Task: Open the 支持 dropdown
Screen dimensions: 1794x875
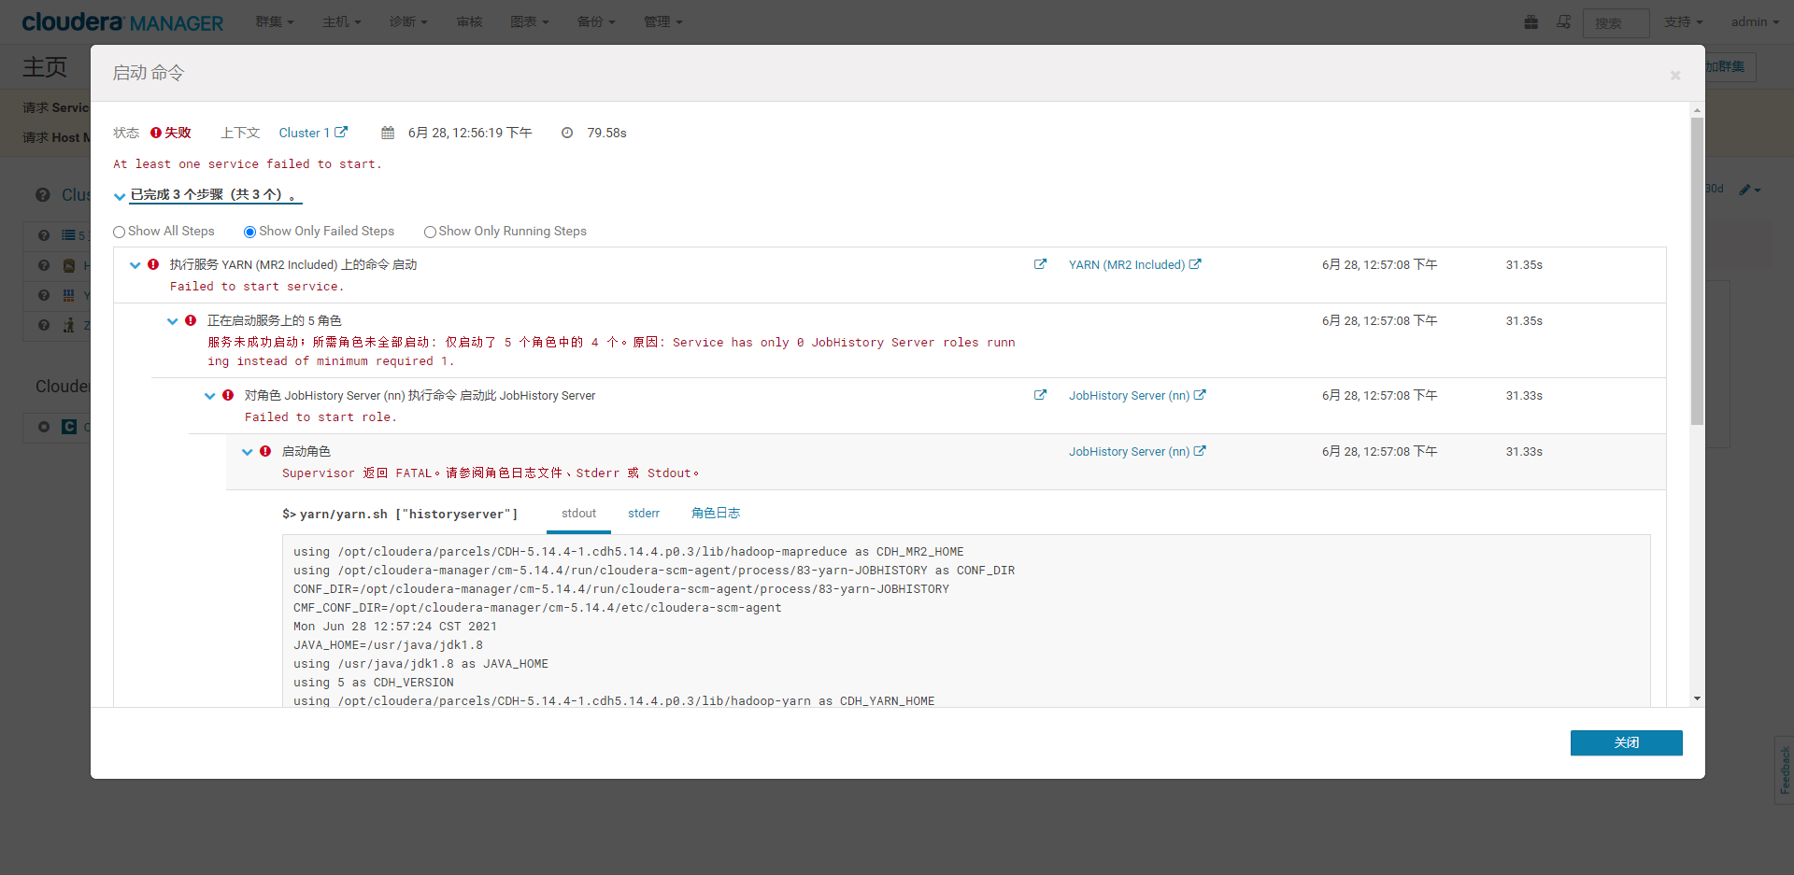Action: 1684,21
